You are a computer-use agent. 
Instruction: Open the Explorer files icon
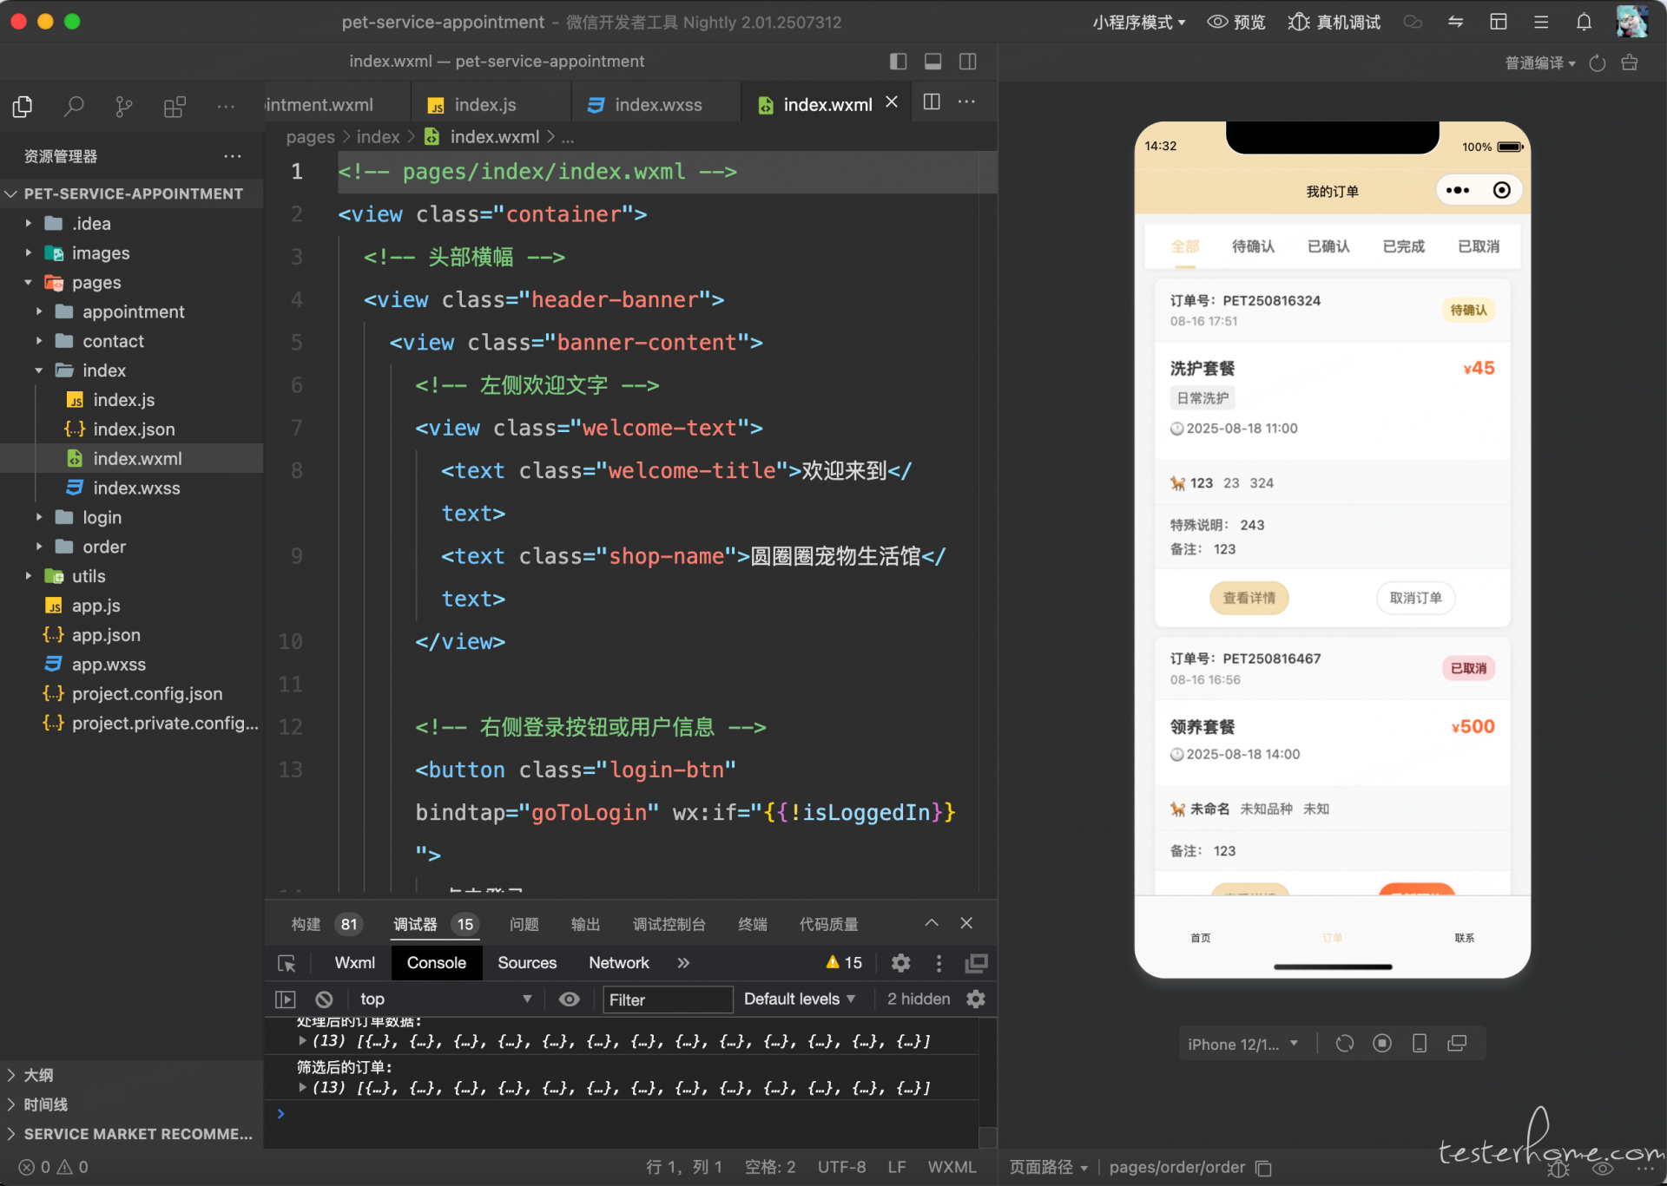(23, 106)
